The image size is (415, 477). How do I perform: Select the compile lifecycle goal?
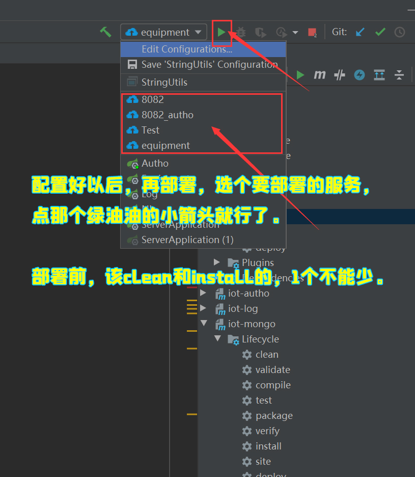(307, 385)
